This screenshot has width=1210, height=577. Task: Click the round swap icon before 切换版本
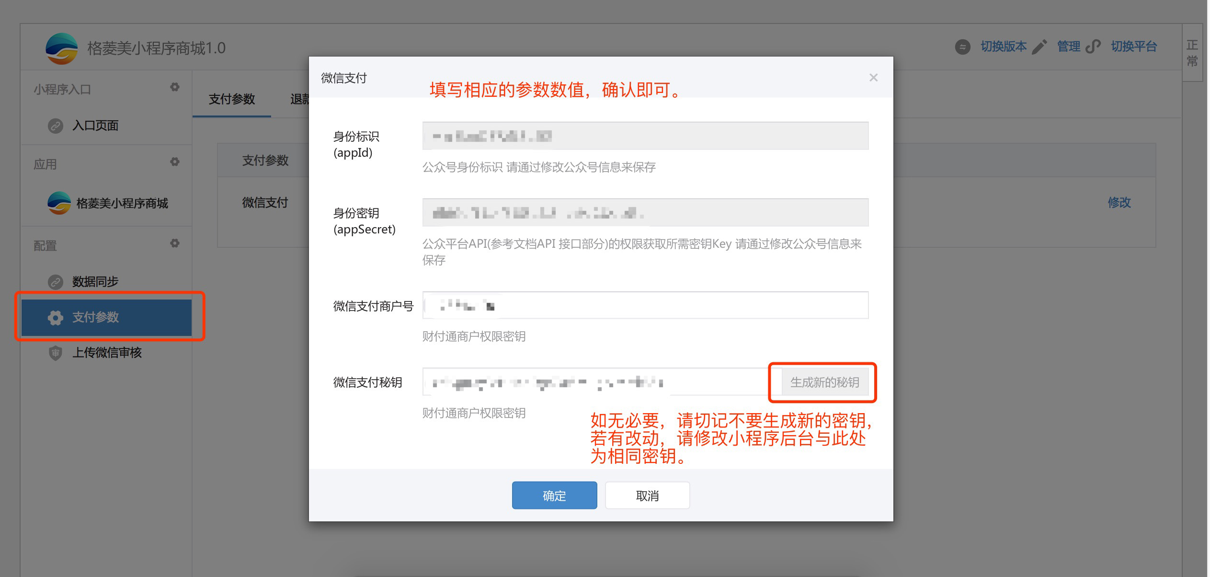962,46
